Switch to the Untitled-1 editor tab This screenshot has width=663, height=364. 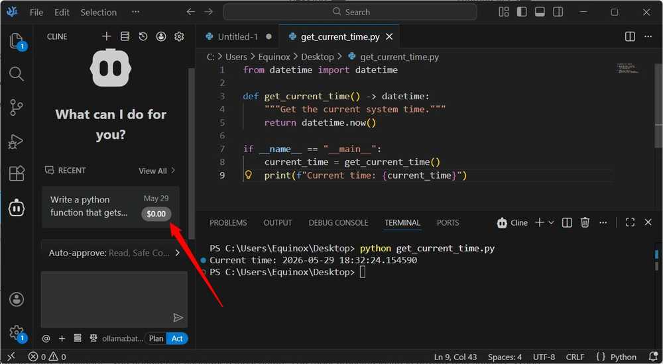coord(237,37)
